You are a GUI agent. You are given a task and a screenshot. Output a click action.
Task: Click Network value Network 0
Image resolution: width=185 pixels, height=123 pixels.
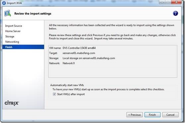tap(69, 63)
